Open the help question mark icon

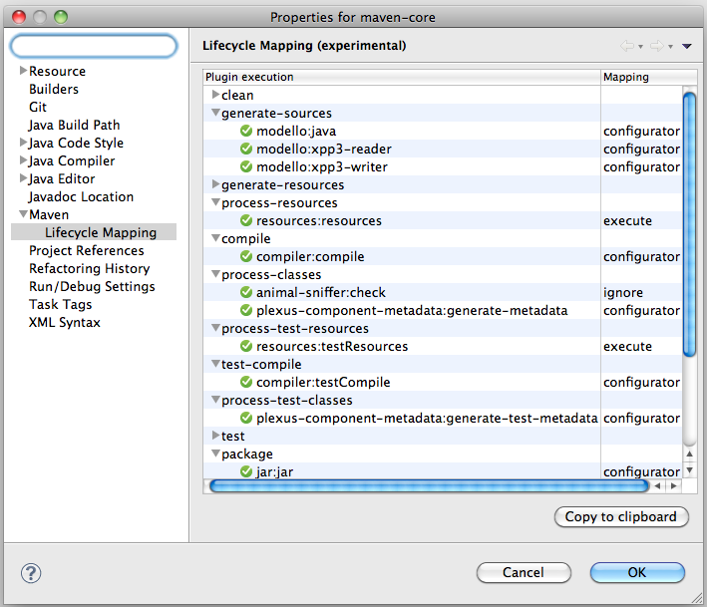[x=31, y=572]
